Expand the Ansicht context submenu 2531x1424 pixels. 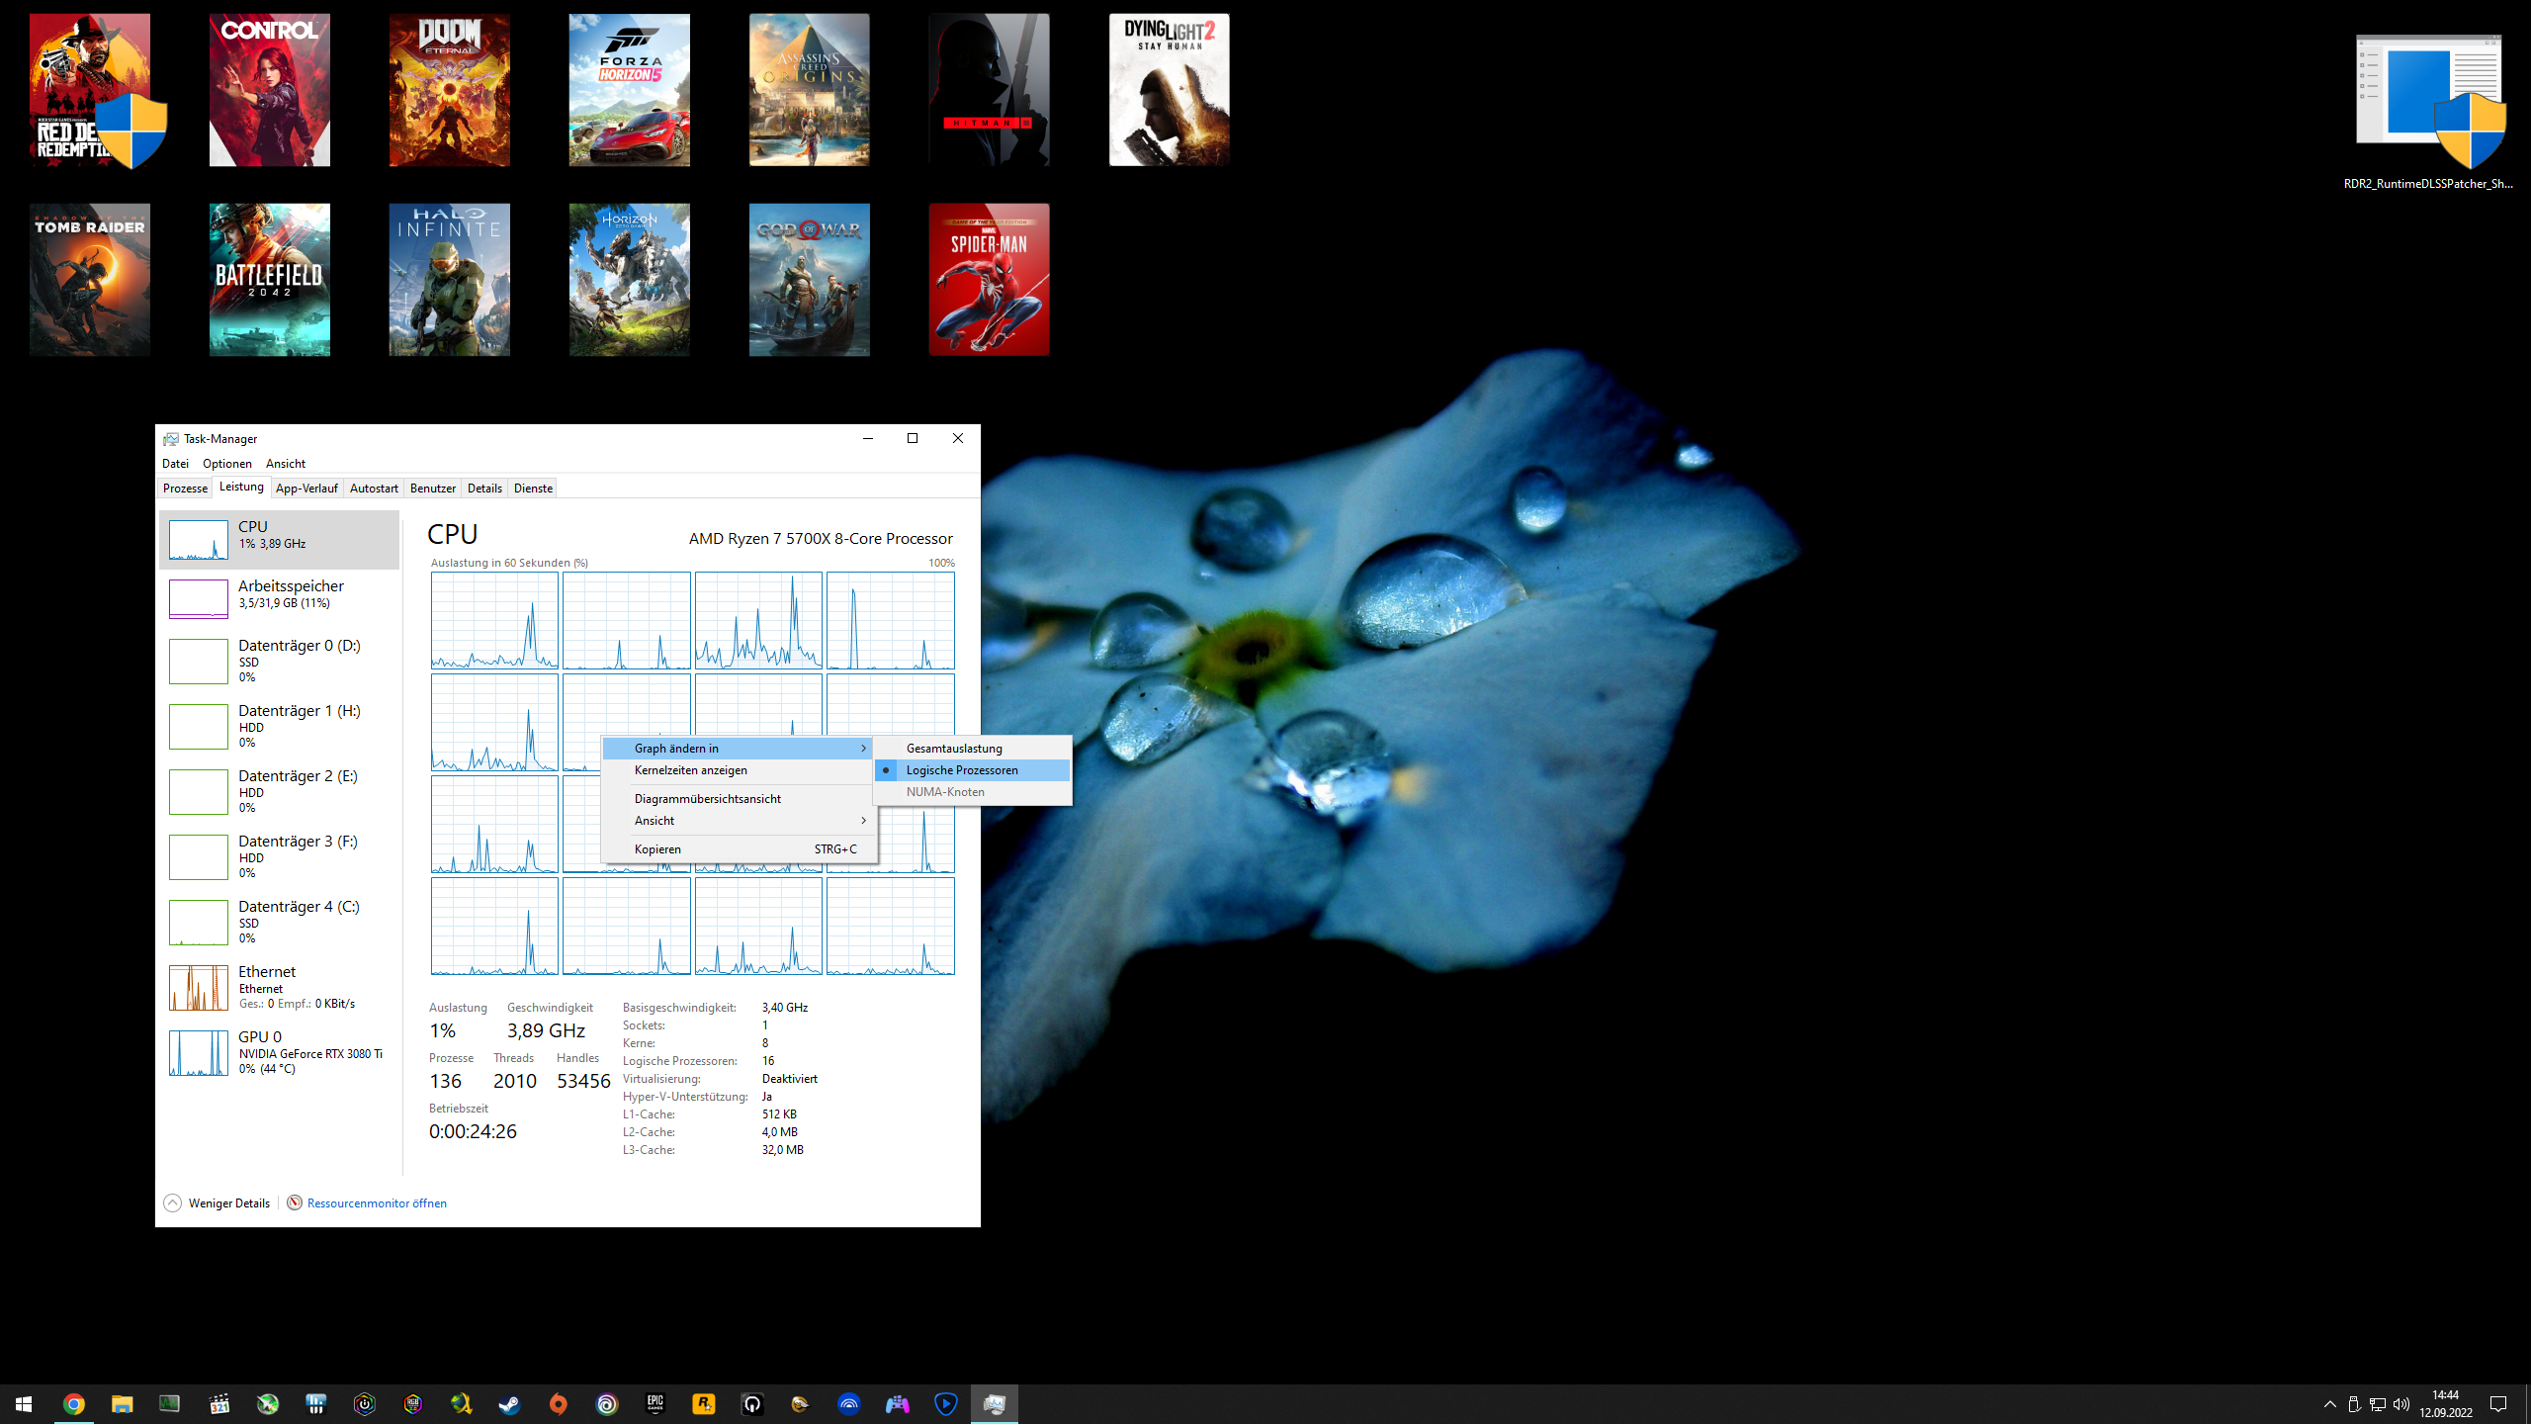coord(740,821)
